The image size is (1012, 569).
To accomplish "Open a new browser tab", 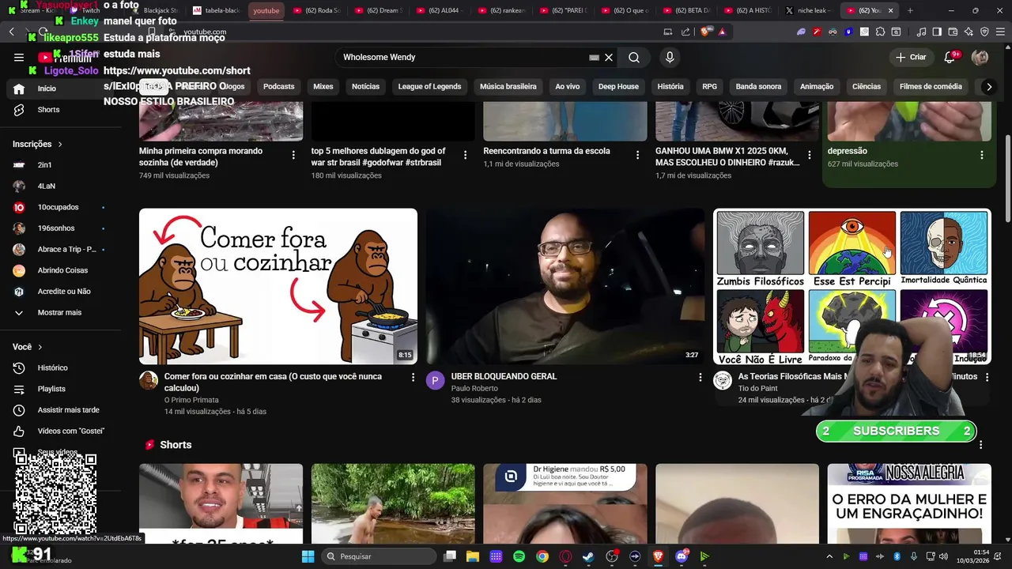I will point(910,10).
